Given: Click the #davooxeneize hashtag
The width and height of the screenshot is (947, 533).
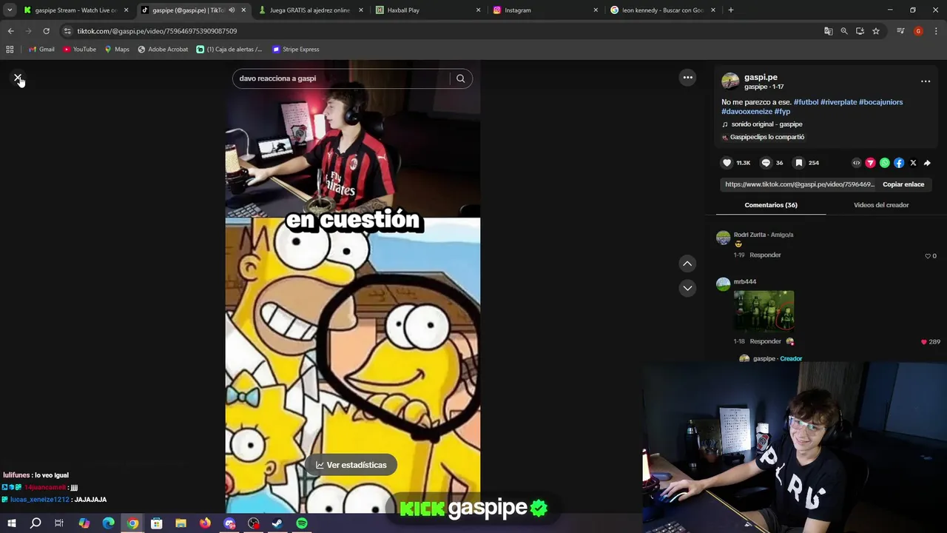Looking at the screenshot, I should pos(747,112).
